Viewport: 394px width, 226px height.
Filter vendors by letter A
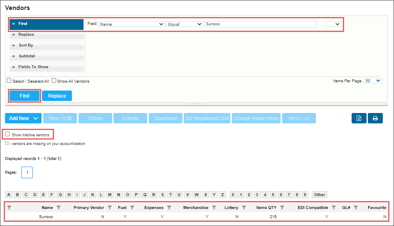pyautogui.click(x=9, y=194)
